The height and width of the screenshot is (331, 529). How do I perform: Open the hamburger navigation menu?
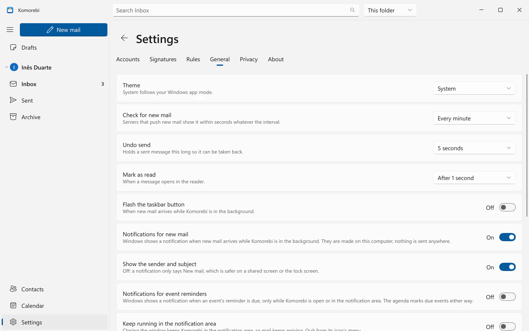click(x=10, y=30)
